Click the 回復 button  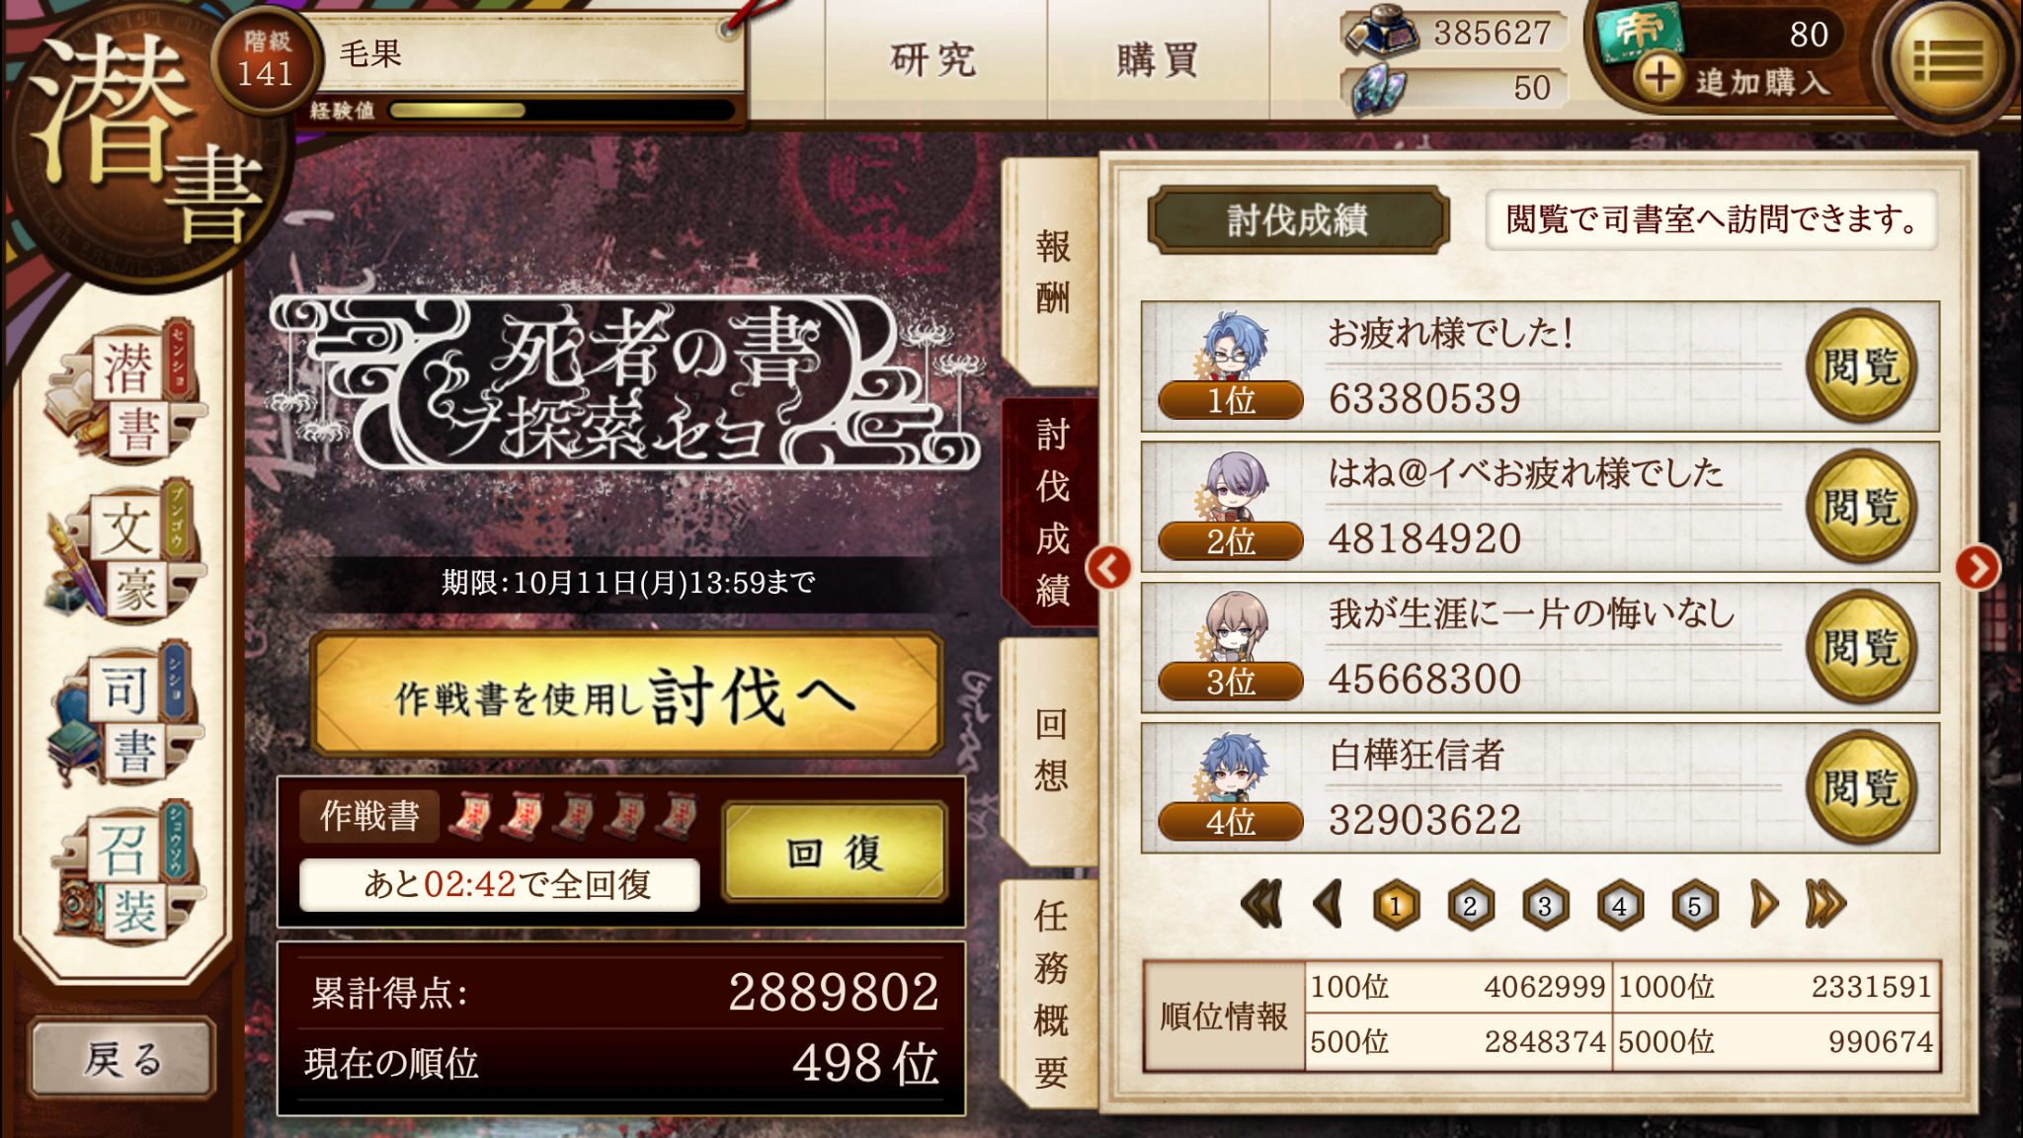(x=836, y=852)
